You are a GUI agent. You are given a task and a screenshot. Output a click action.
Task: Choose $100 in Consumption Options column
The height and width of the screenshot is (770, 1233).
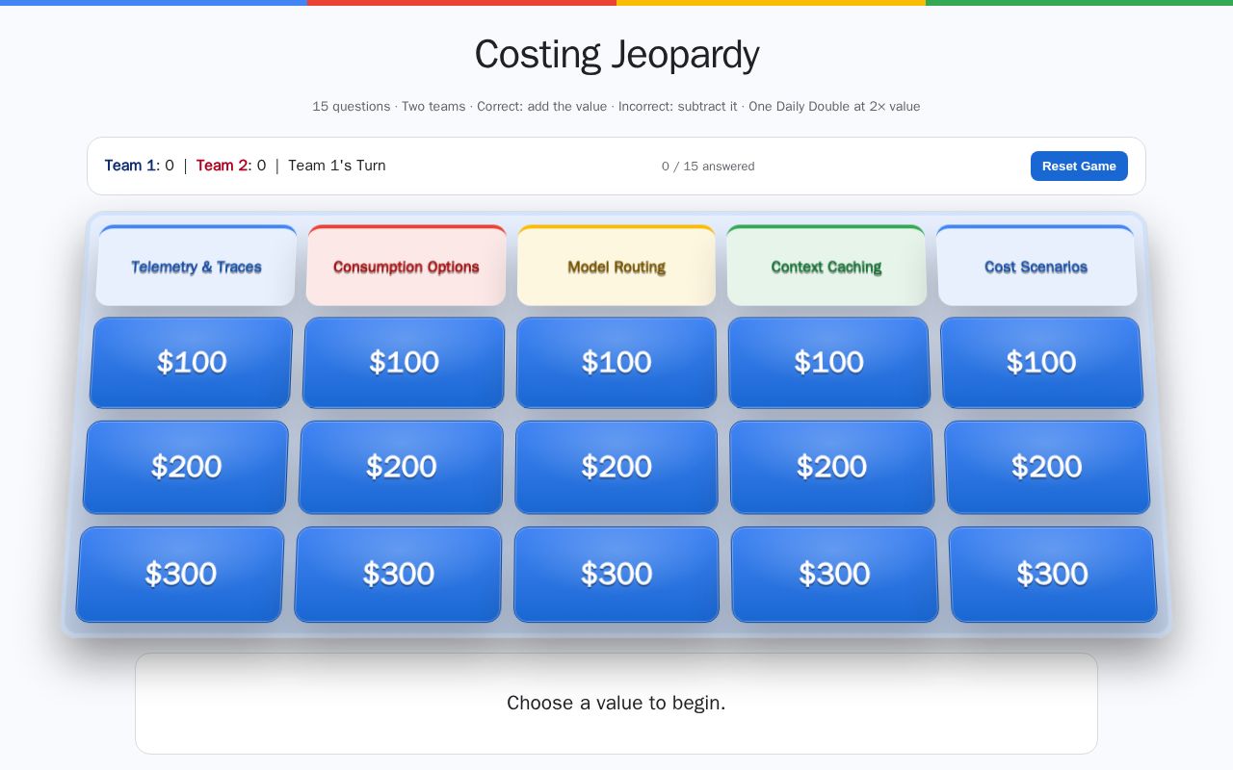[x=404, y=363]
